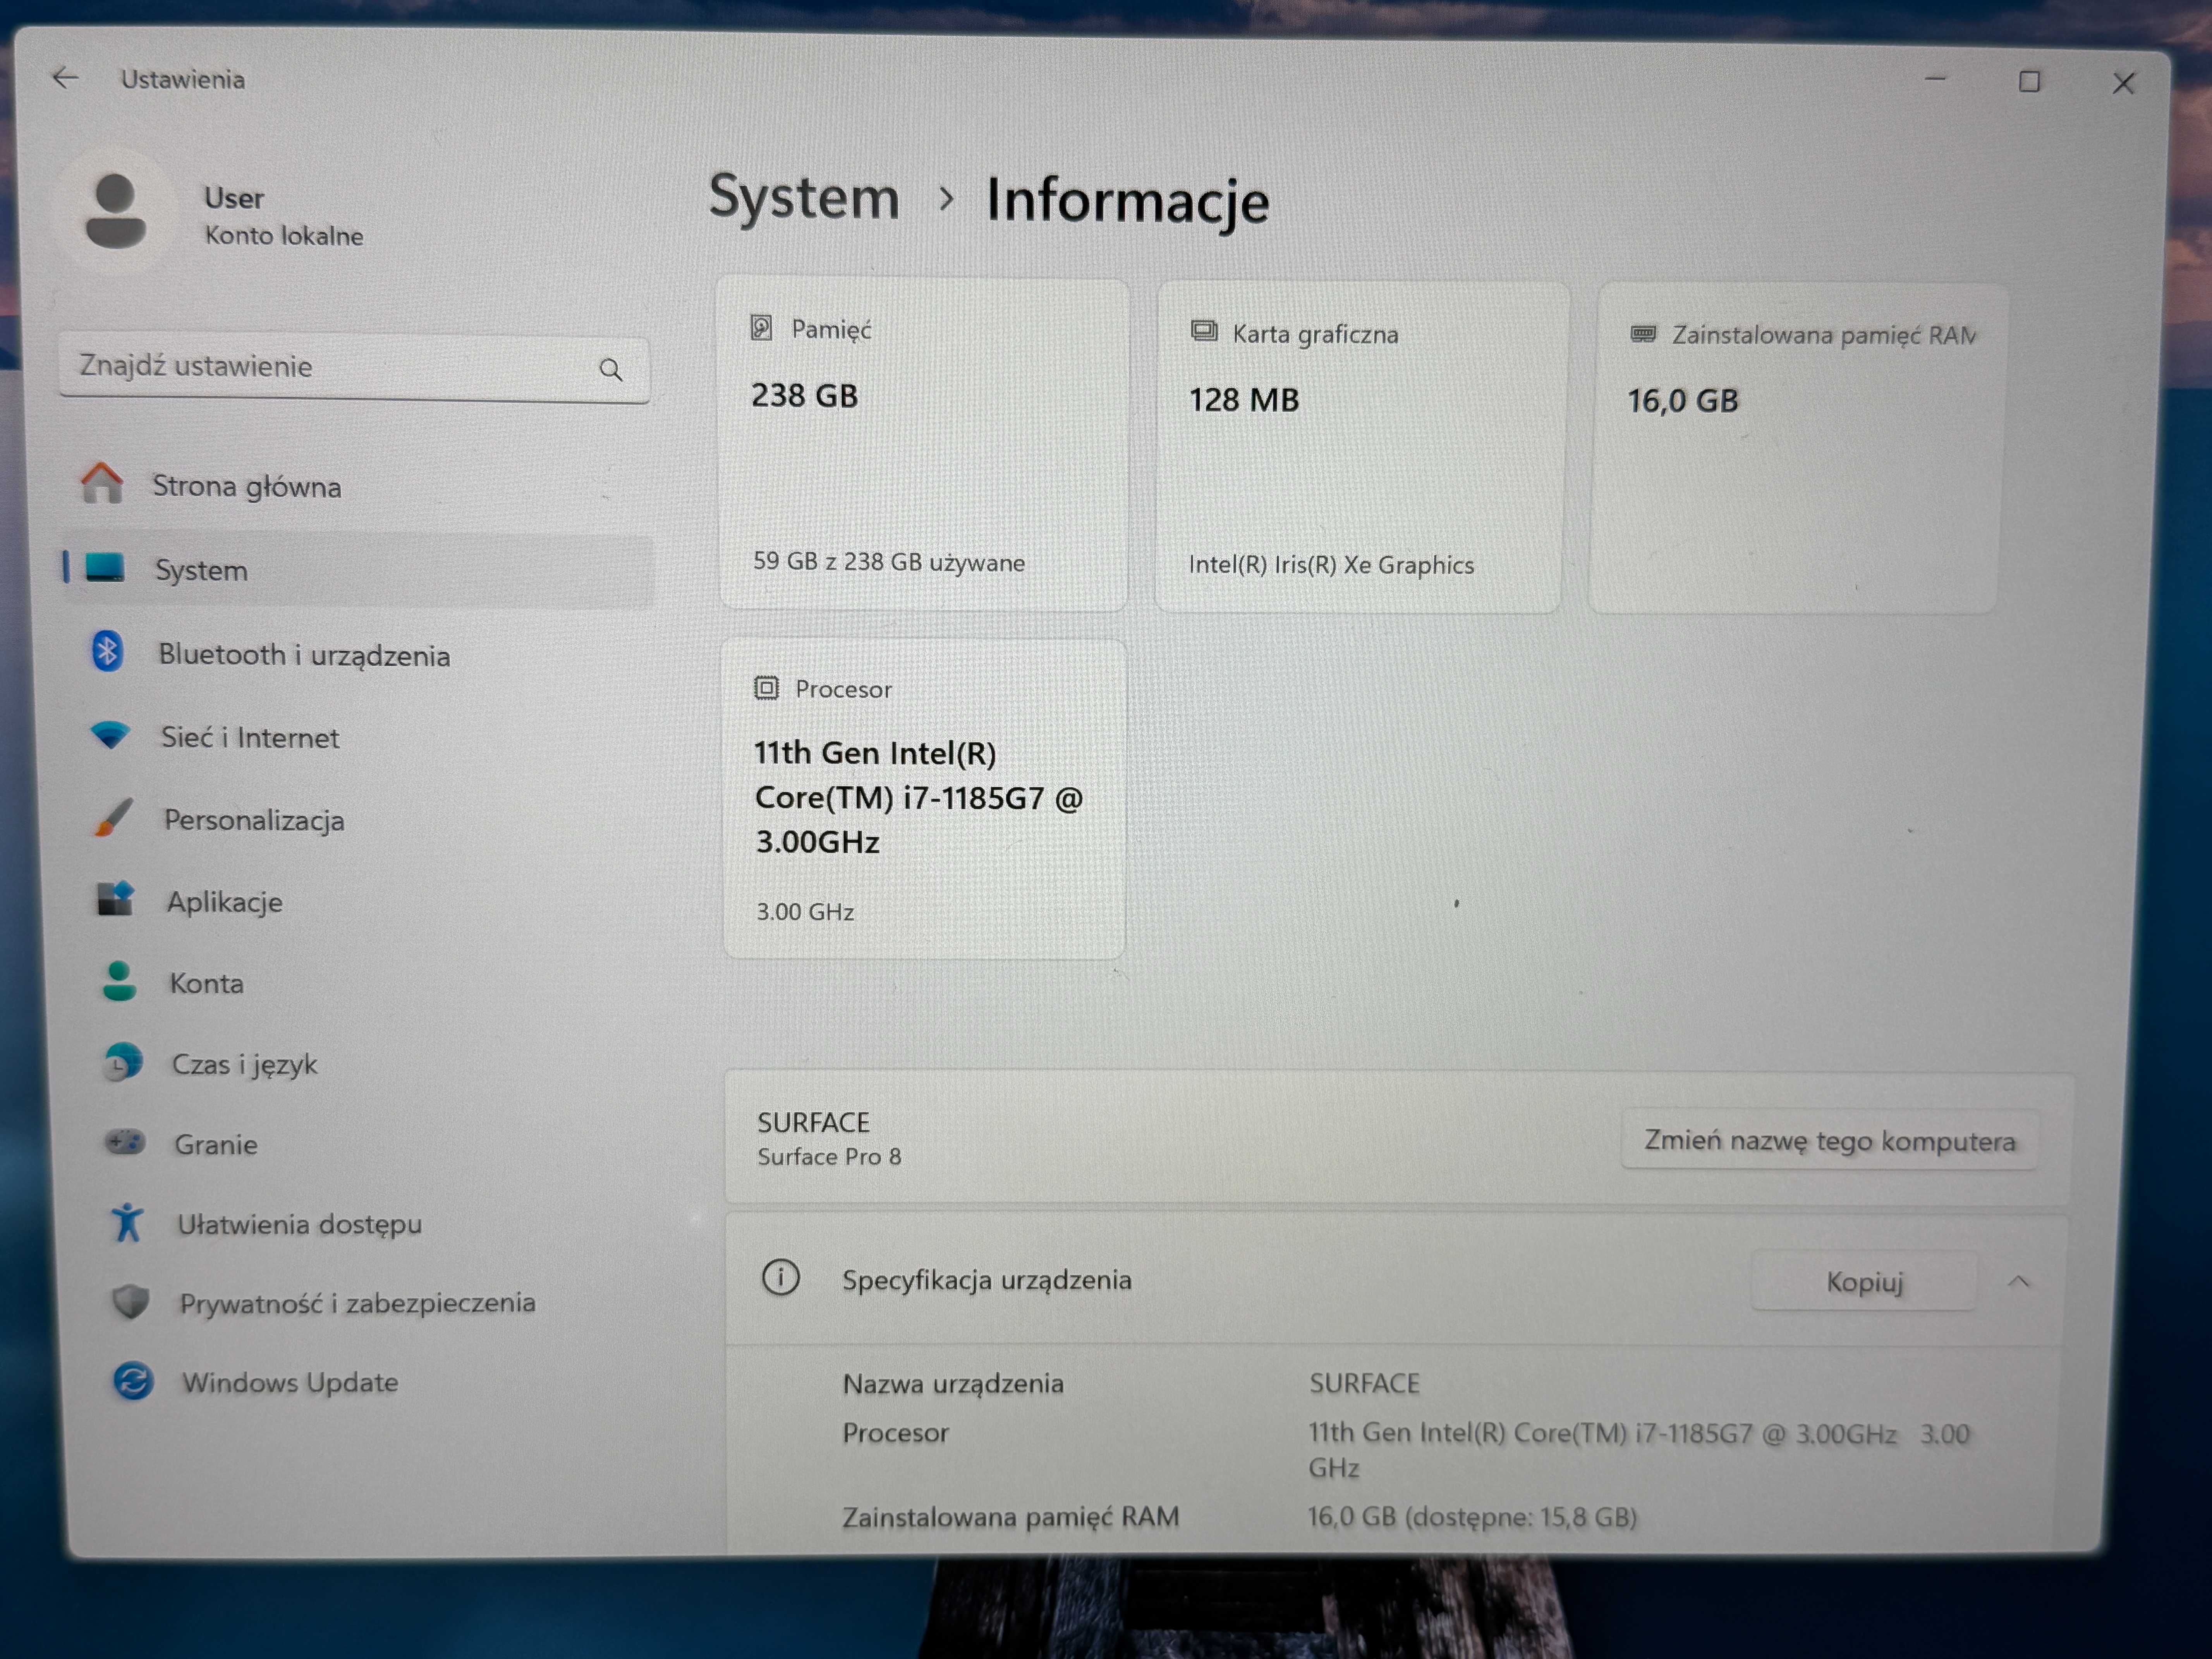Click 'Surface Pro 8' model text
Image resolution: width=2212 pixels, height=1659 pixels.
point(829,1157)
